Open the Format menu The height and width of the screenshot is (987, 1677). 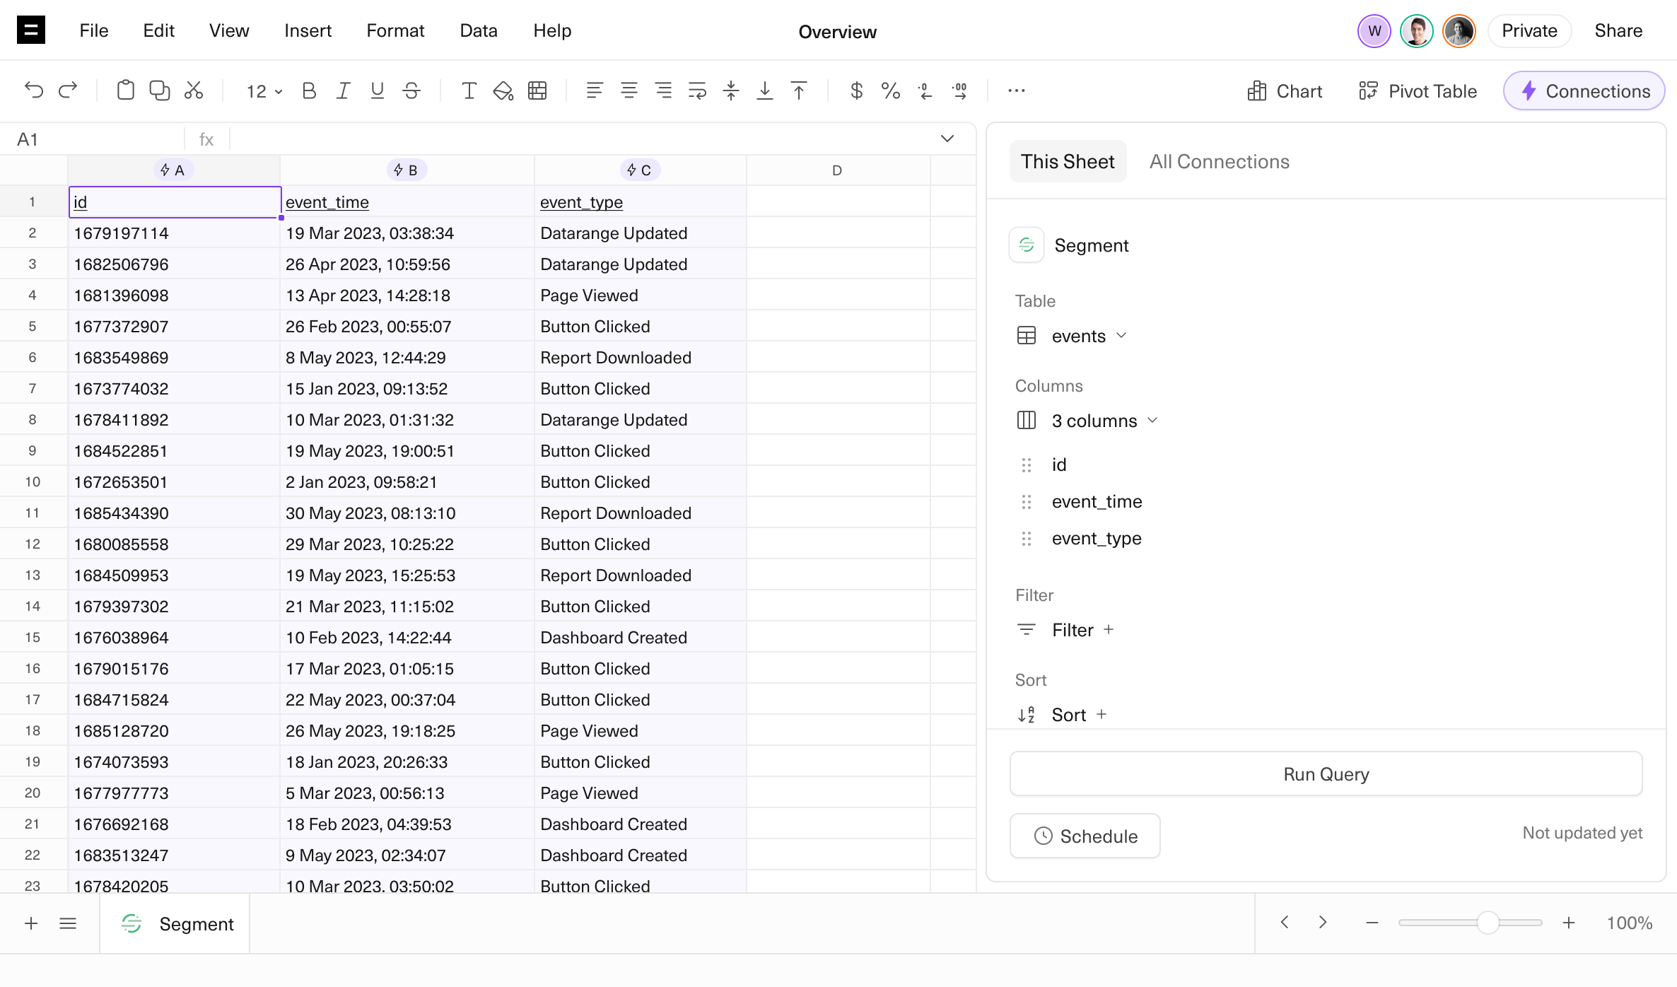point(395,30)
